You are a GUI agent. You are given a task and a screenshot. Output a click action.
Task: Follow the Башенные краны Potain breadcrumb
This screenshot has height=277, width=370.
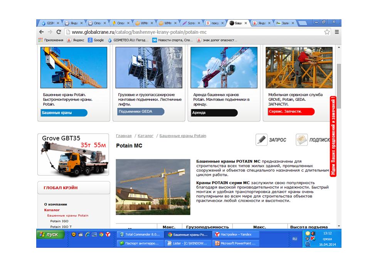pos(183,136)
